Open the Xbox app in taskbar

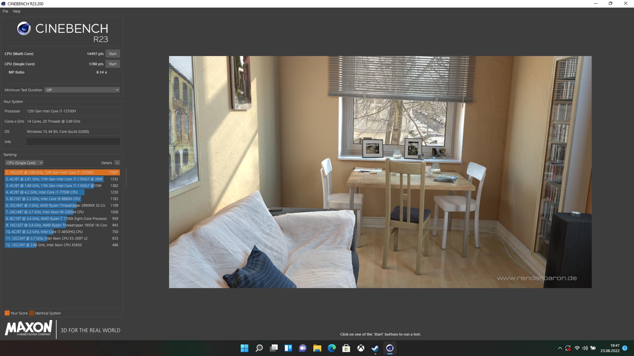click(361, 348)
